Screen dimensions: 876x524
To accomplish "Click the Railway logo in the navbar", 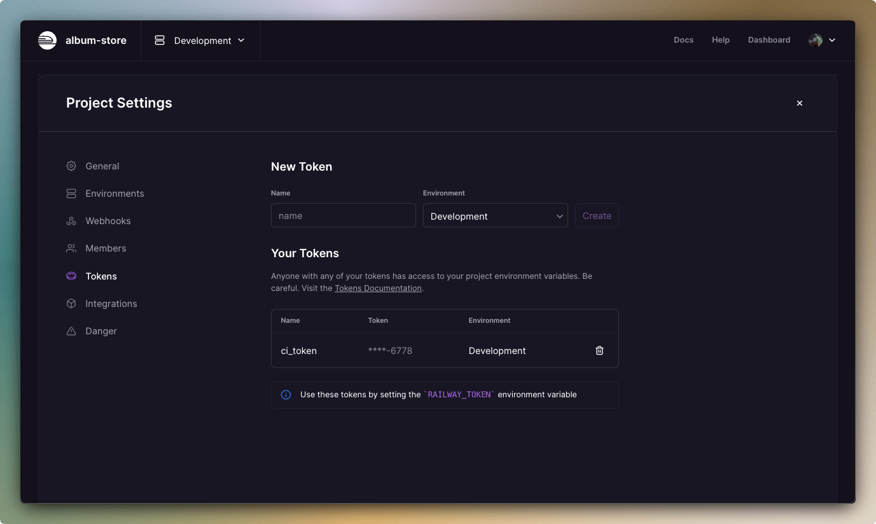I will [x=47, y=40].
